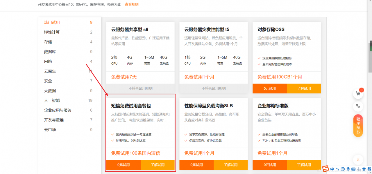Open the 云服务器突发性能型 t5 title
This screenshot has height=174, width=372.
[x=207, y=29]
